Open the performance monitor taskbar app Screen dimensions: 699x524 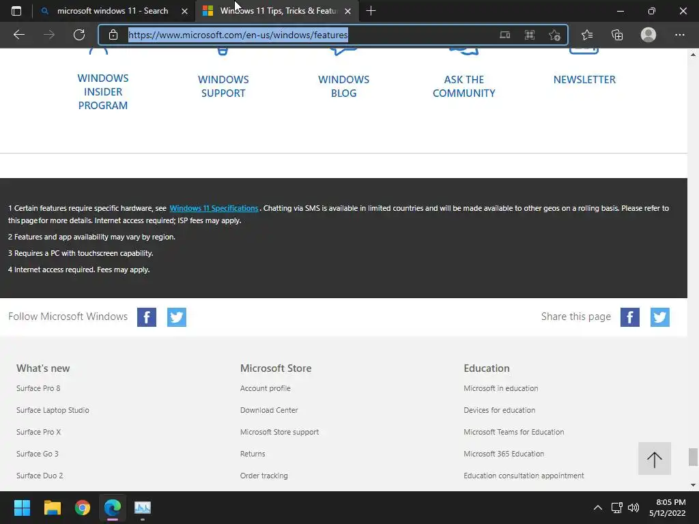(143, 508)
